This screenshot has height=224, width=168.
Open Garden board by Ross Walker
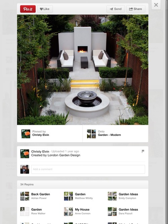(36, 210)
